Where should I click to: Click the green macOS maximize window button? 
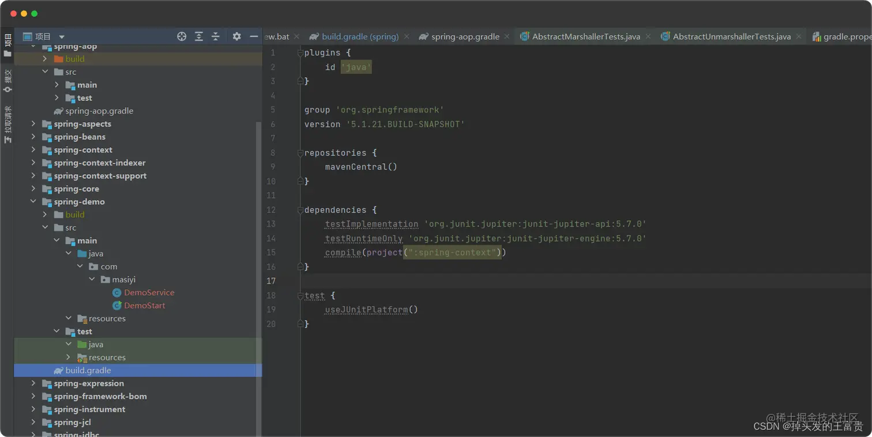[x=34, y=13]
